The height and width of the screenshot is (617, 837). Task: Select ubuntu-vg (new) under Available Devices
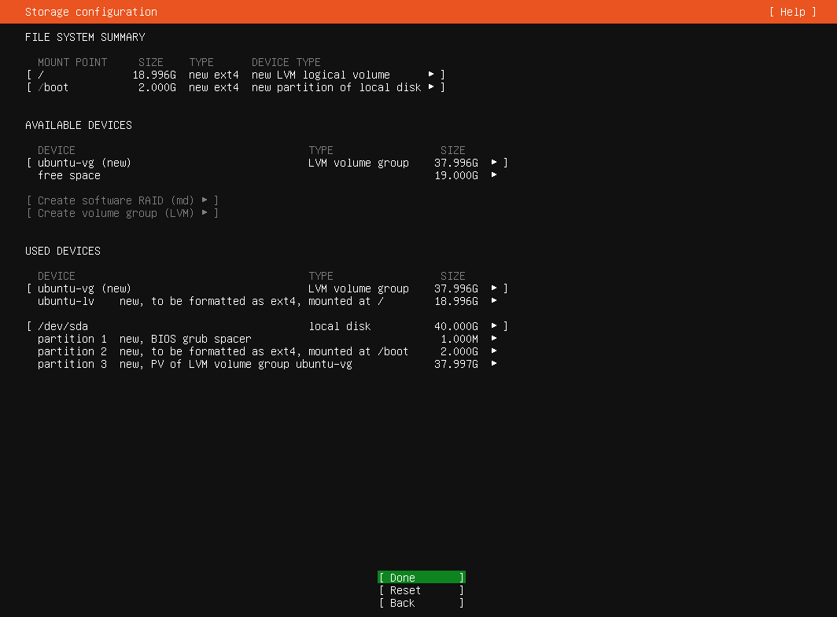[x=267, y=163]
